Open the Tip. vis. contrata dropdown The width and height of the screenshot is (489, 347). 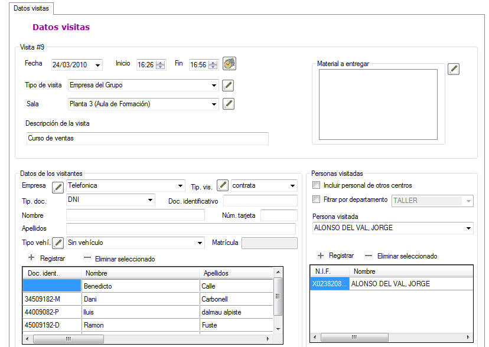[x=292, y=186]
